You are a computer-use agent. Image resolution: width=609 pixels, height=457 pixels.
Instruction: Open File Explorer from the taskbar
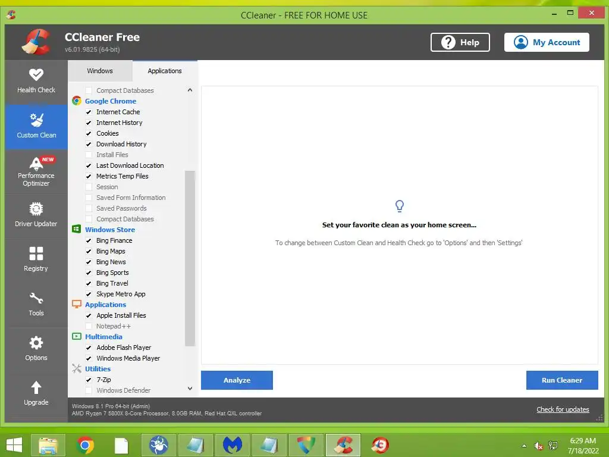tap(48, 445)
